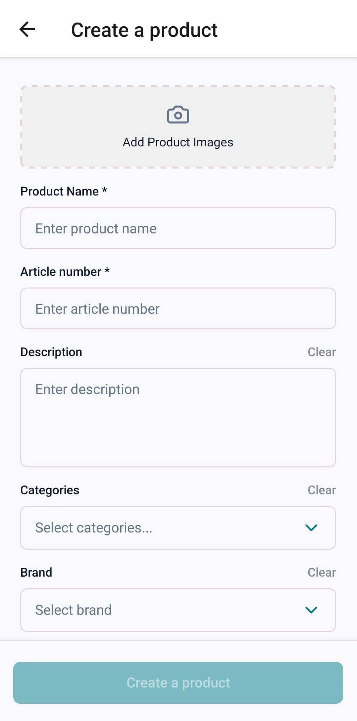Clear the Description field
Image resolution: width=357 pixels, height=721 pixels.
pyautogui.click(x=322, y=352)
